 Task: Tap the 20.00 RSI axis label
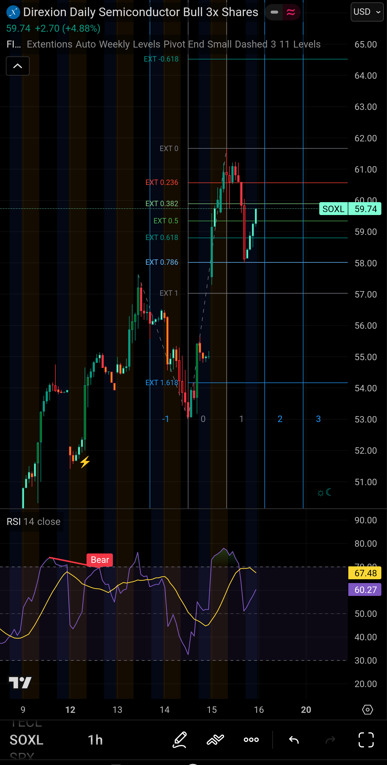365,684
